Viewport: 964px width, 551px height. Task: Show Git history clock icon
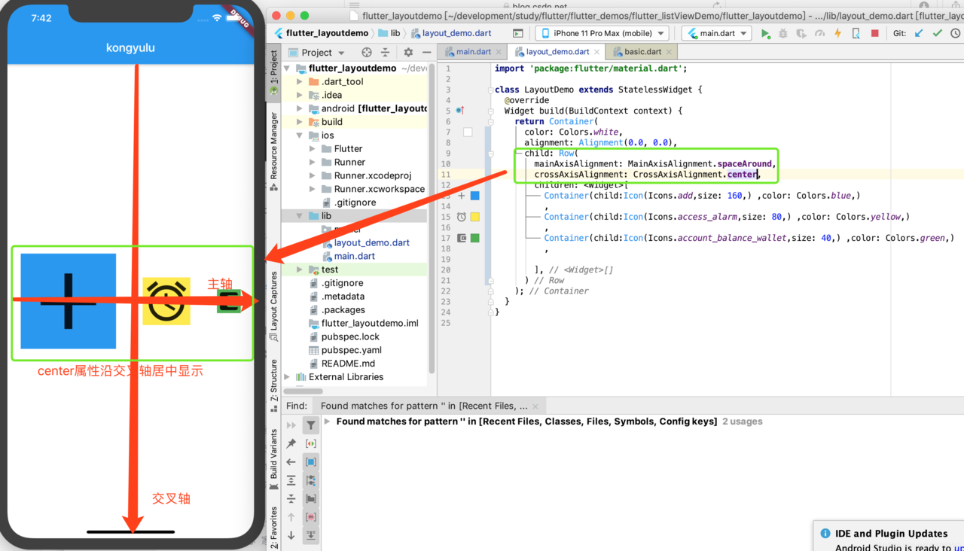point(955,33)
